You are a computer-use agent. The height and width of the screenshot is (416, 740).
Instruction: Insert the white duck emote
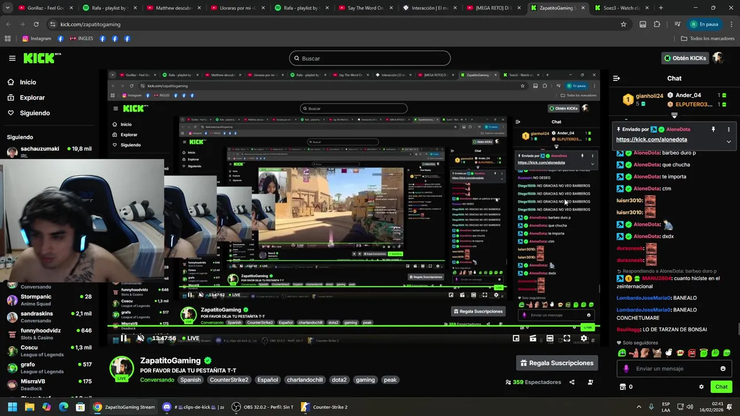click(x=669, y=353)
